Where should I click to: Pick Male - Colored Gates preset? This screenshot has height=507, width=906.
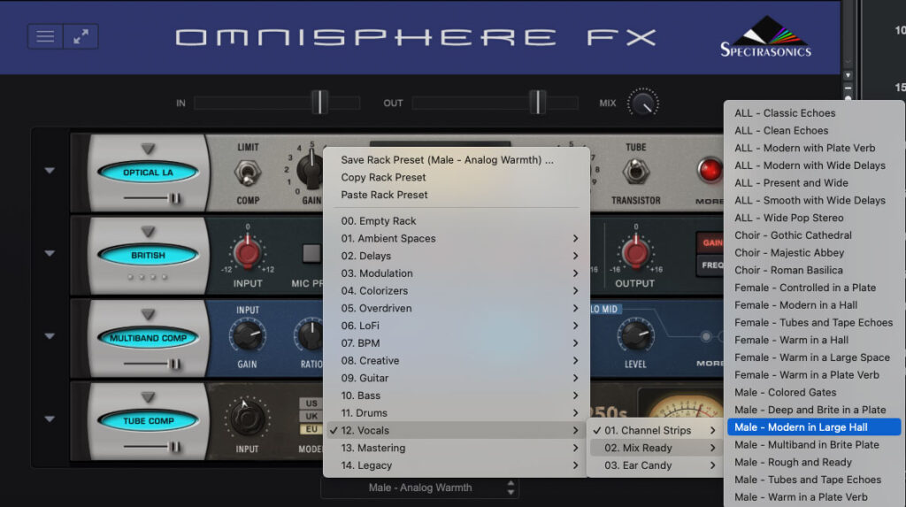coord(814,393)
